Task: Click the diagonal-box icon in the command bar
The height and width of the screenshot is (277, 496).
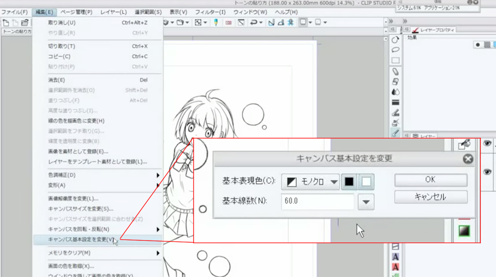Action: pos(241,22)
